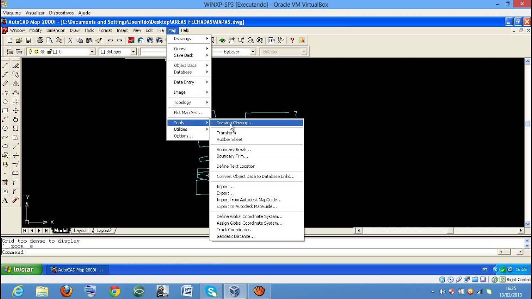Click the Plot printer icon
Image resolution: width=532 pixels, height=299 pixels.
coord(40,40)
